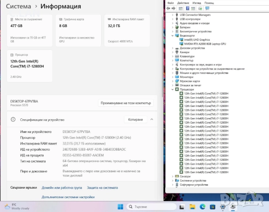Click the Графична карта 8 GB card
Viewport: 269px width, 212px height.
coord(78,30)
